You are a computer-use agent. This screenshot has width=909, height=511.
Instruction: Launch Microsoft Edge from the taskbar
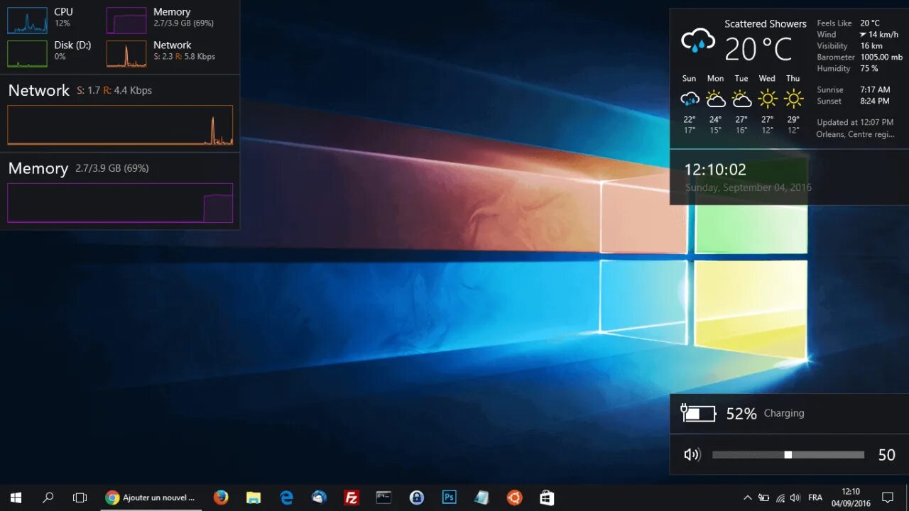pos(286,498)
